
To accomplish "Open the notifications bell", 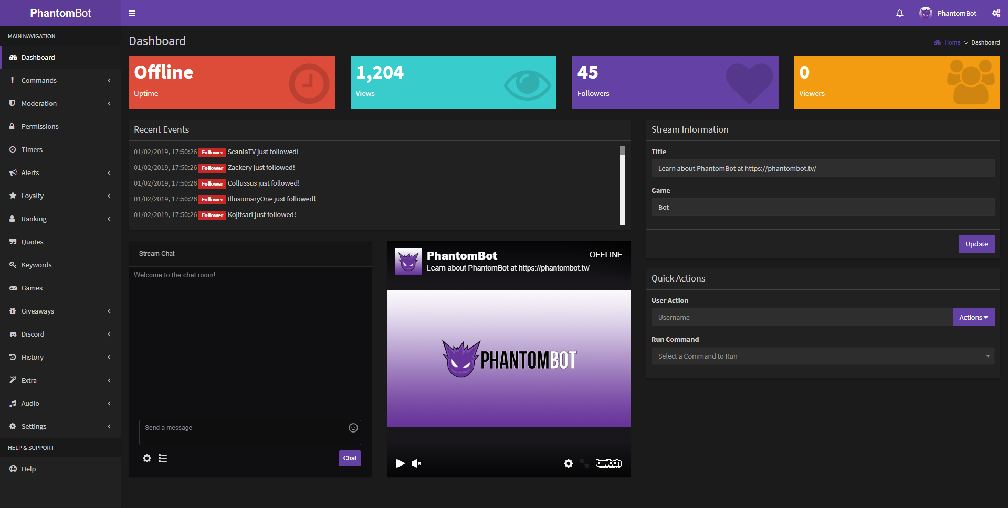I will tap(900, 13).
